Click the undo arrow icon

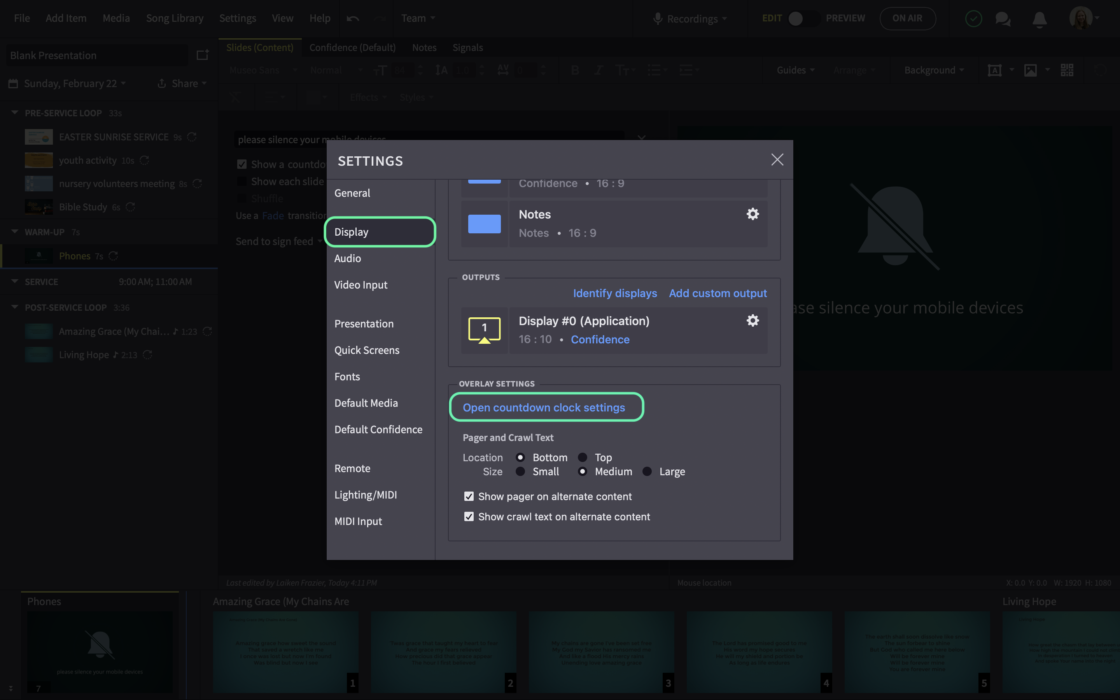[x=353, y=19]
